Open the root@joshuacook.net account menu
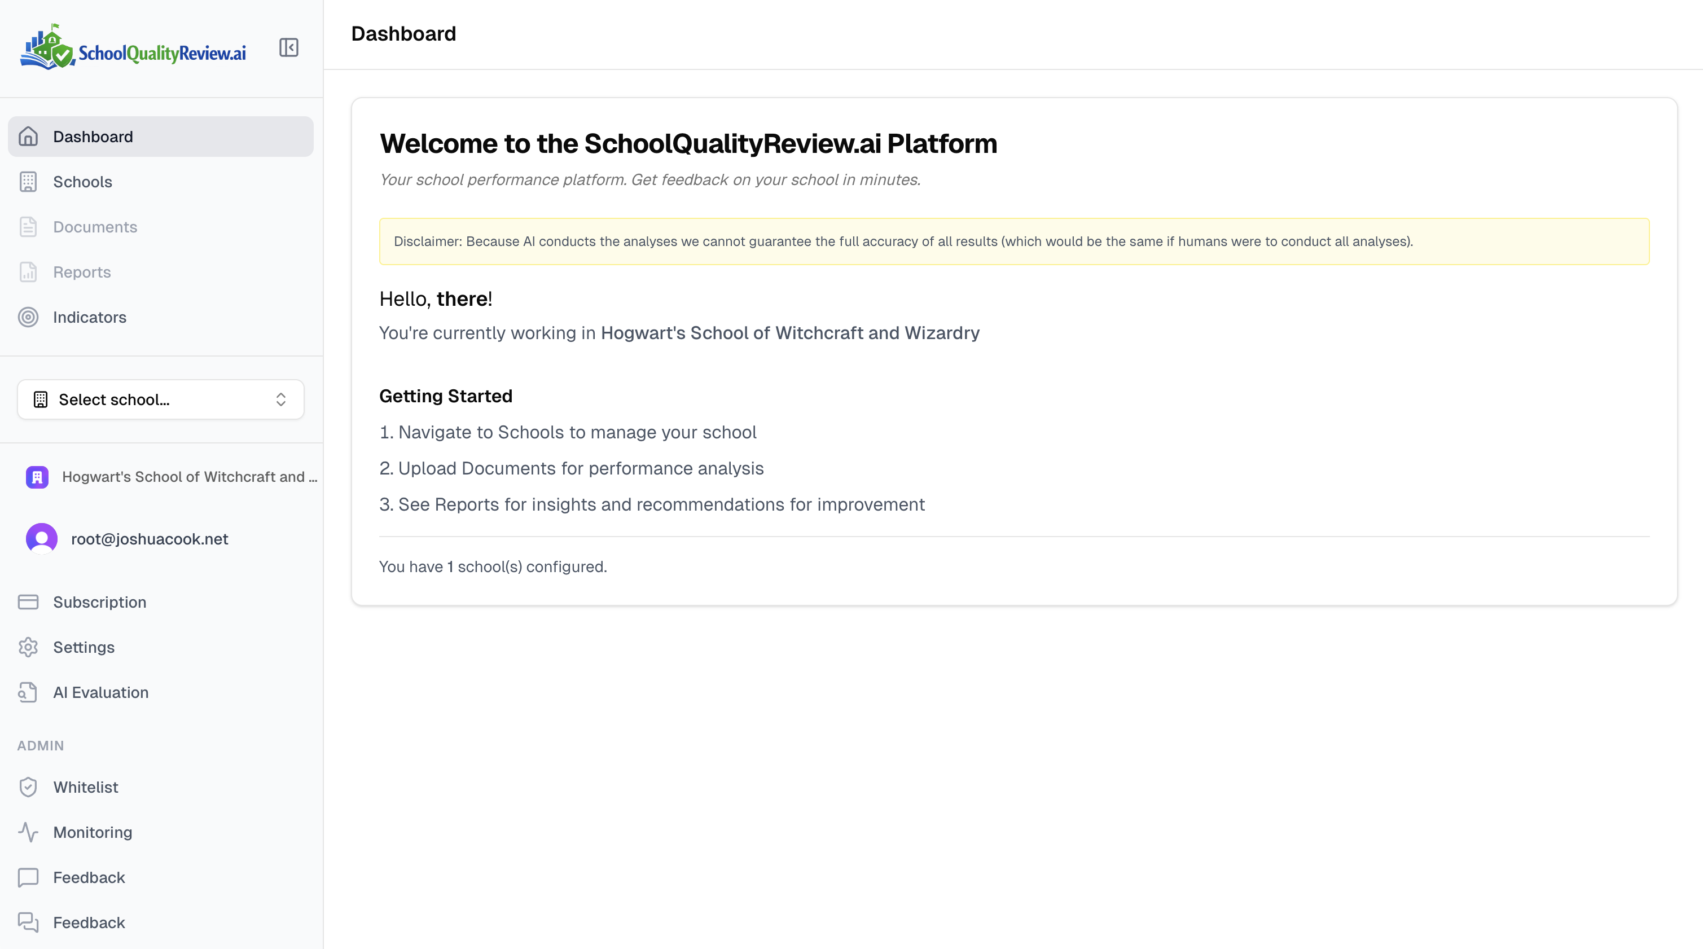This screenshot has width=1703, height=949. click(x=150, y=539)
